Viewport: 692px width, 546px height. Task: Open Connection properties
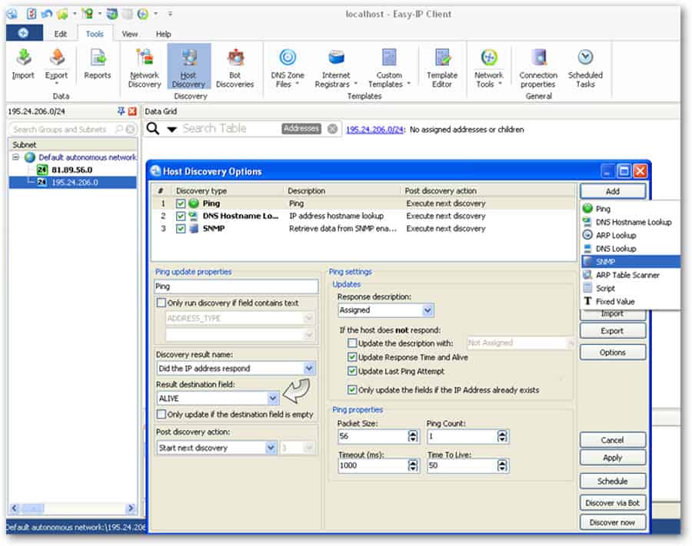[x=538, y=68]
